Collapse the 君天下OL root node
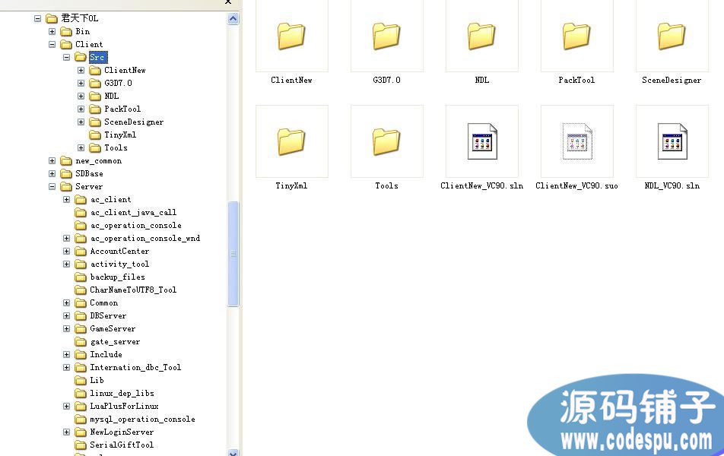This screenshot has width=724, height=456. click(x=37, y=18)
